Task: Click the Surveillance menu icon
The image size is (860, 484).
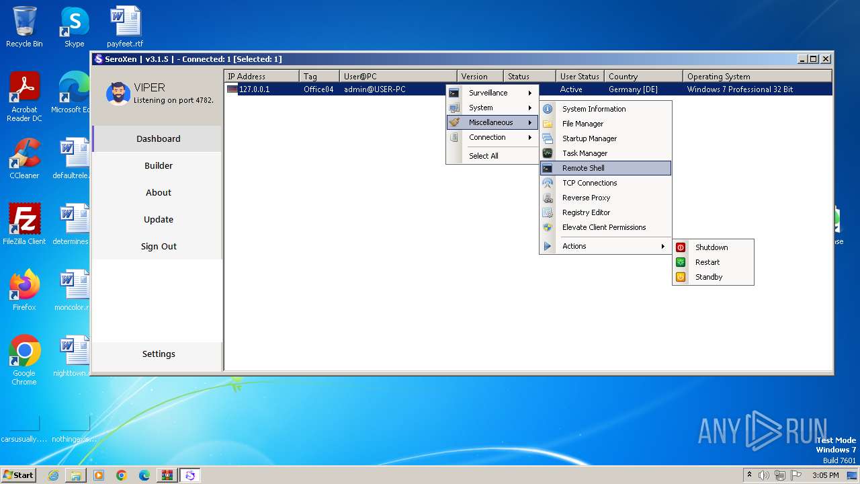Action: tap(454, 93)
